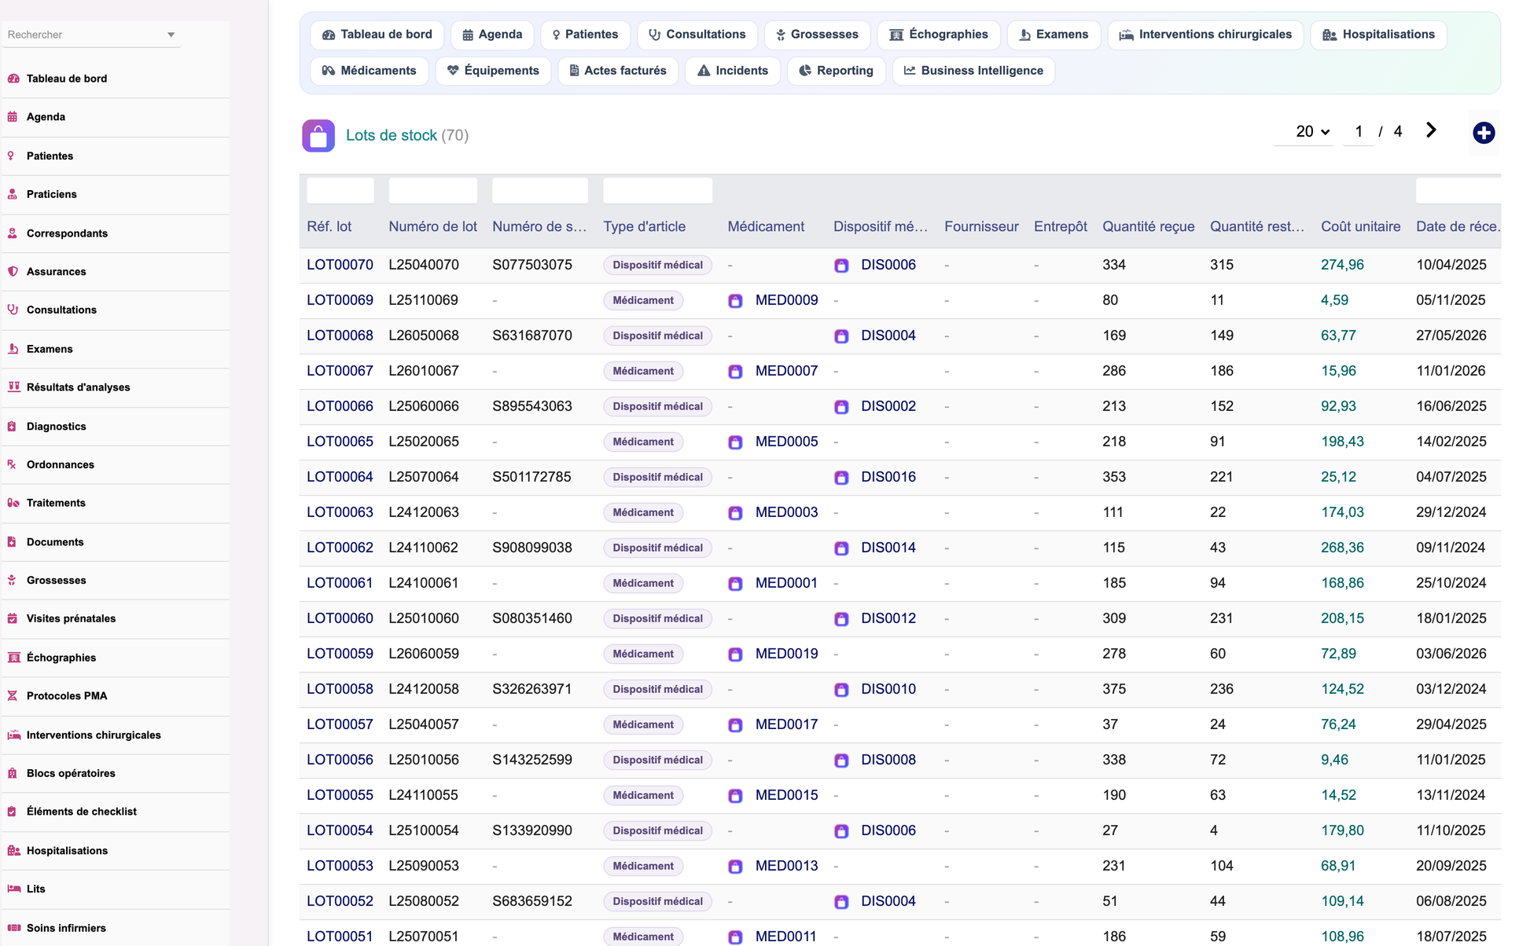1530x946 pixels.
Task: Open Hospitalisations in the sidebar
Action: point(116,851)
